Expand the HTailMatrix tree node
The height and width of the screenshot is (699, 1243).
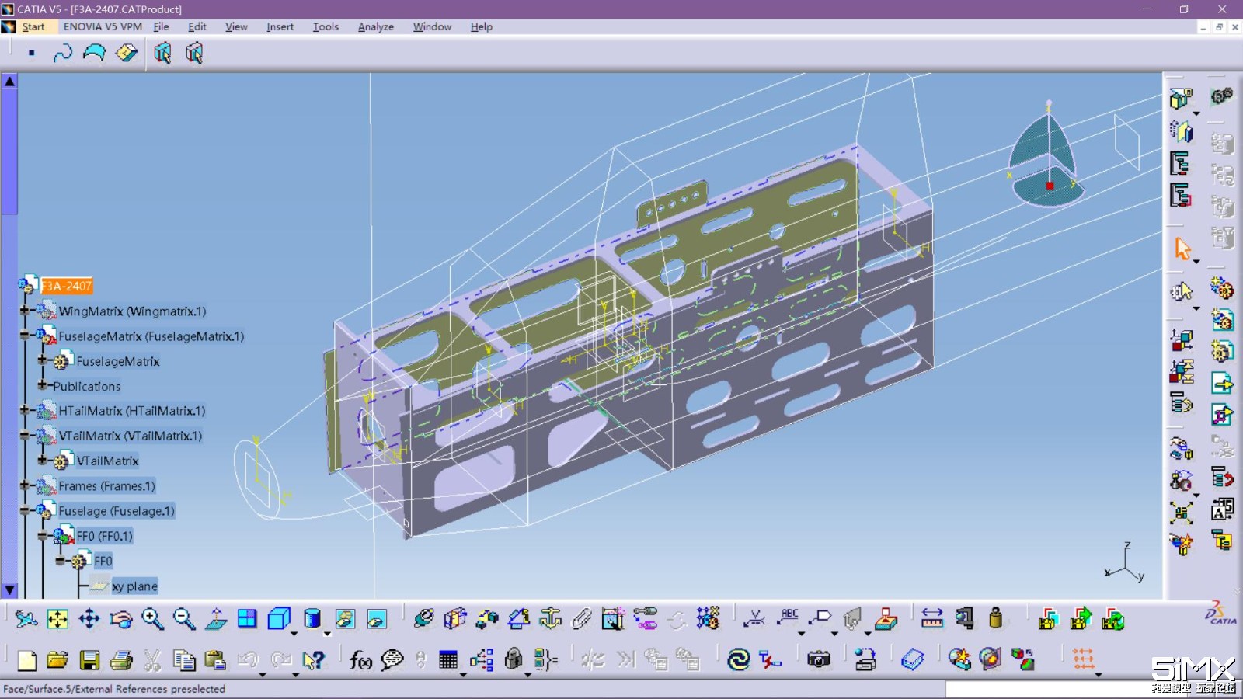tap(25, 410)
